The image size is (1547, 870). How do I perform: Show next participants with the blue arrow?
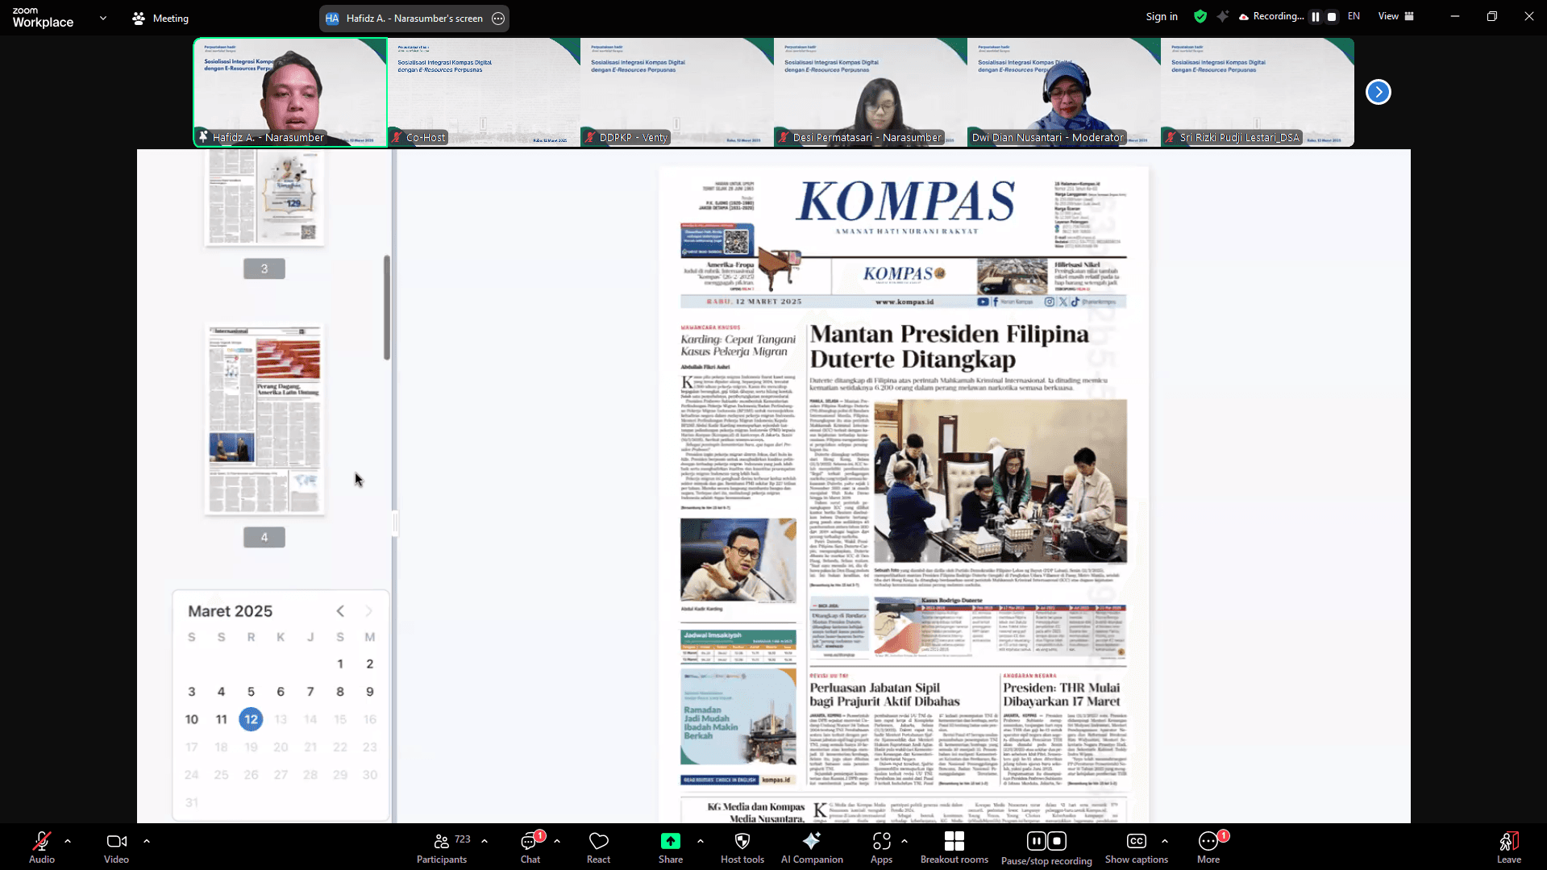[1379, 92]
